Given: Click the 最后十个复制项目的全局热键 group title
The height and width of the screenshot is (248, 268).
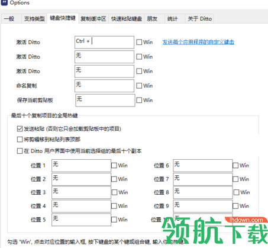Looking at the screenshot, I should tap(44, 115).
